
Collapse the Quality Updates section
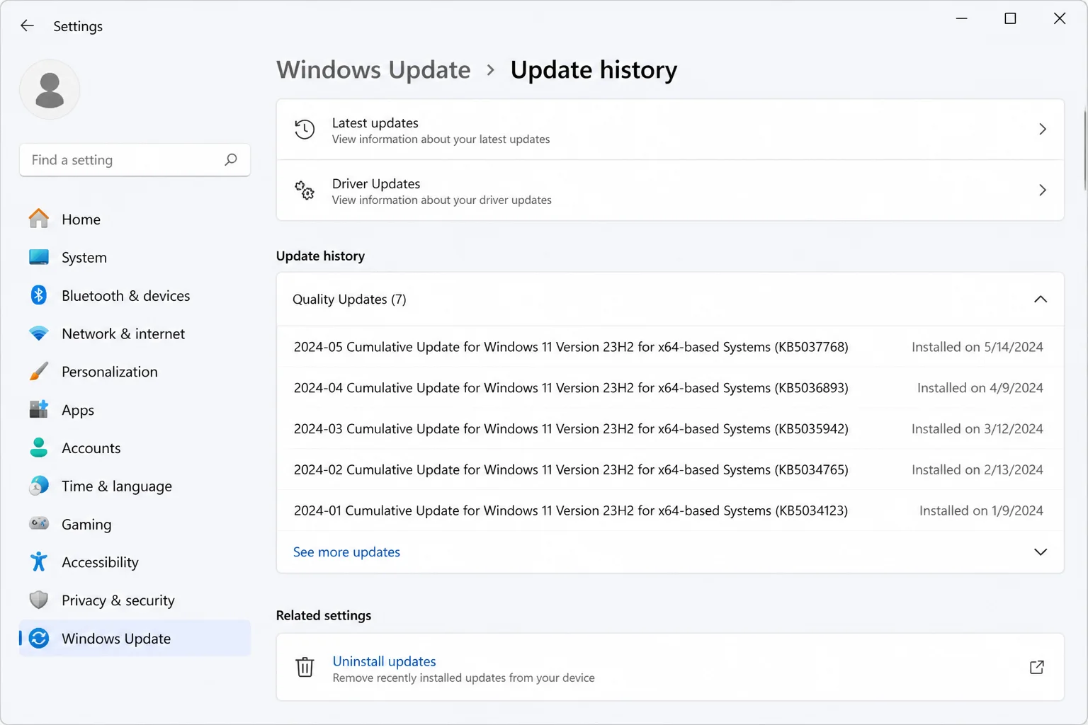(1041, 299)
